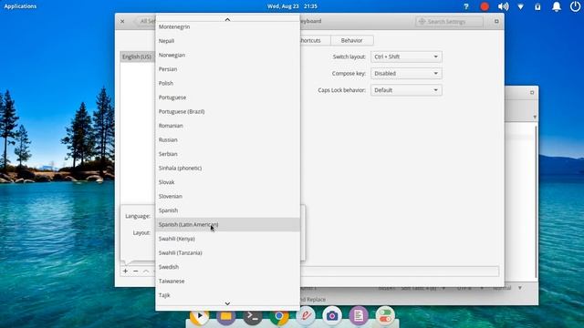This screenshot has height=328, width=584.
Task: Select Russian language entry
Action: [227, 139]
